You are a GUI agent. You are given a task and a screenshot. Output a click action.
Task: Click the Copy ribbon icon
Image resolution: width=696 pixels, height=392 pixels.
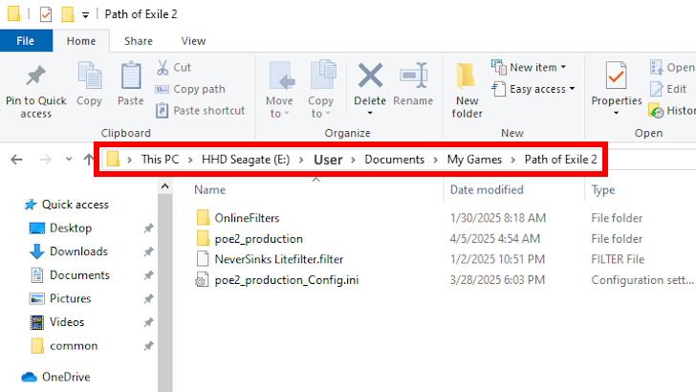pos(89,76)
